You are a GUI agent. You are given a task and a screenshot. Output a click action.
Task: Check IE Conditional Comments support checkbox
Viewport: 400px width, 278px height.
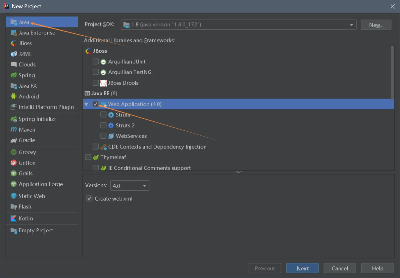pos(96,168)
